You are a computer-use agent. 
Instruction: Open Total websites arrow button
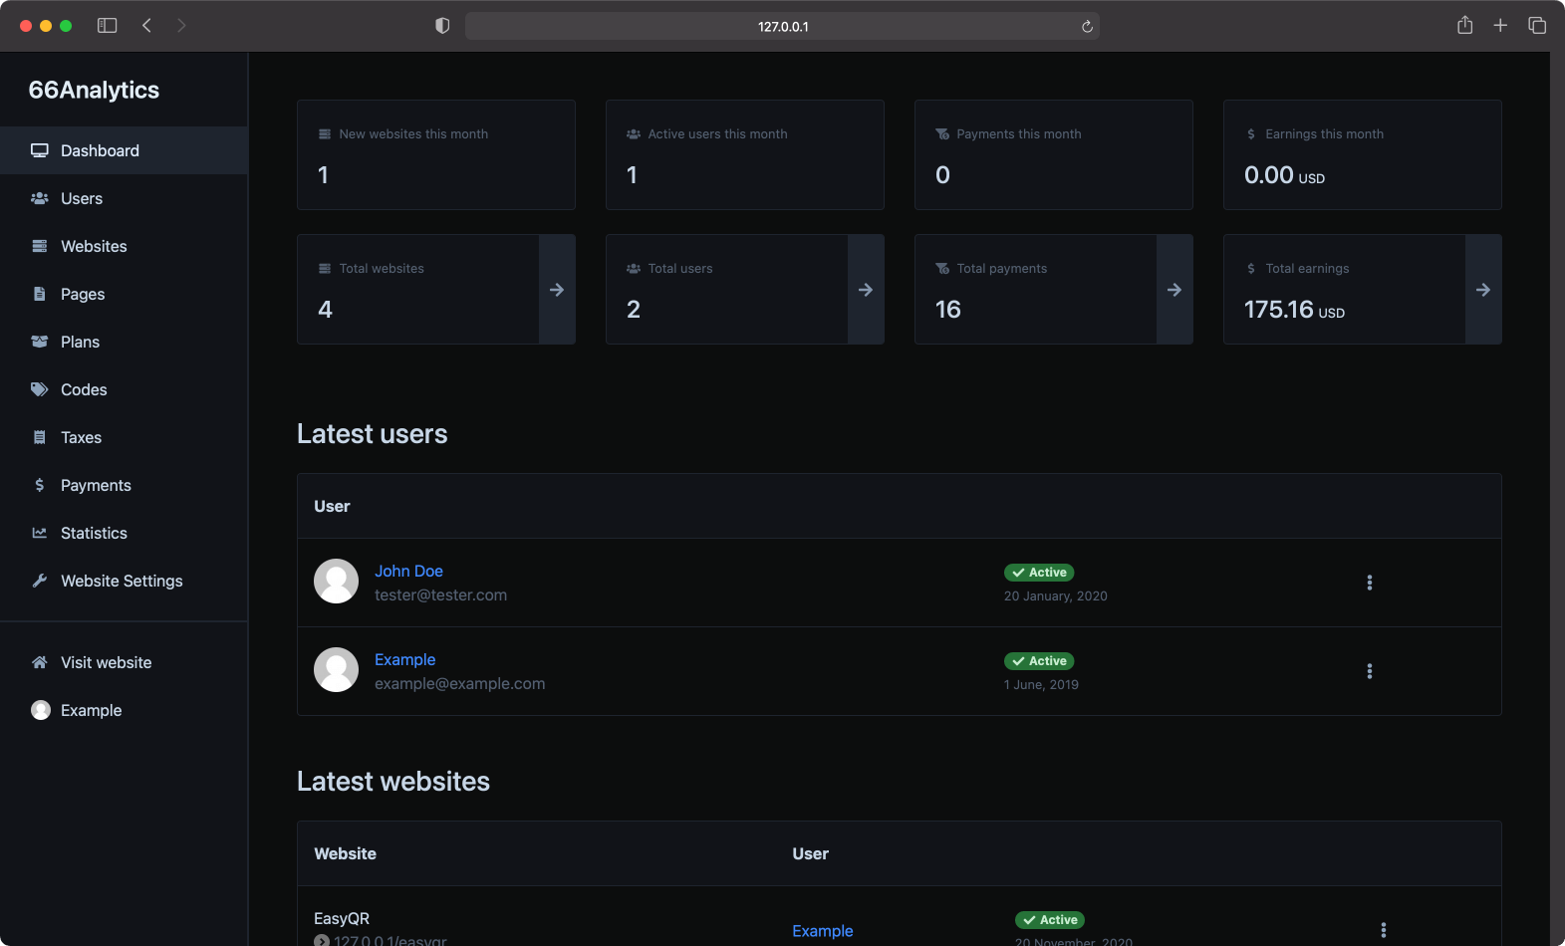(x=557, y=290)
